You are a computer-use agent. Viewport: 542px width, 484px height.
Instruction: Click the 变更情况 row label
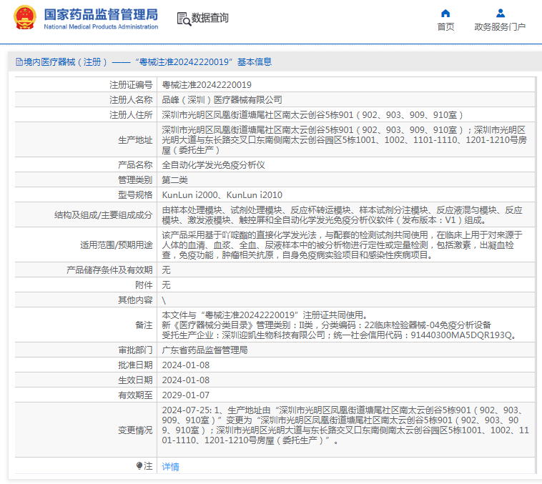coord(135,430)
